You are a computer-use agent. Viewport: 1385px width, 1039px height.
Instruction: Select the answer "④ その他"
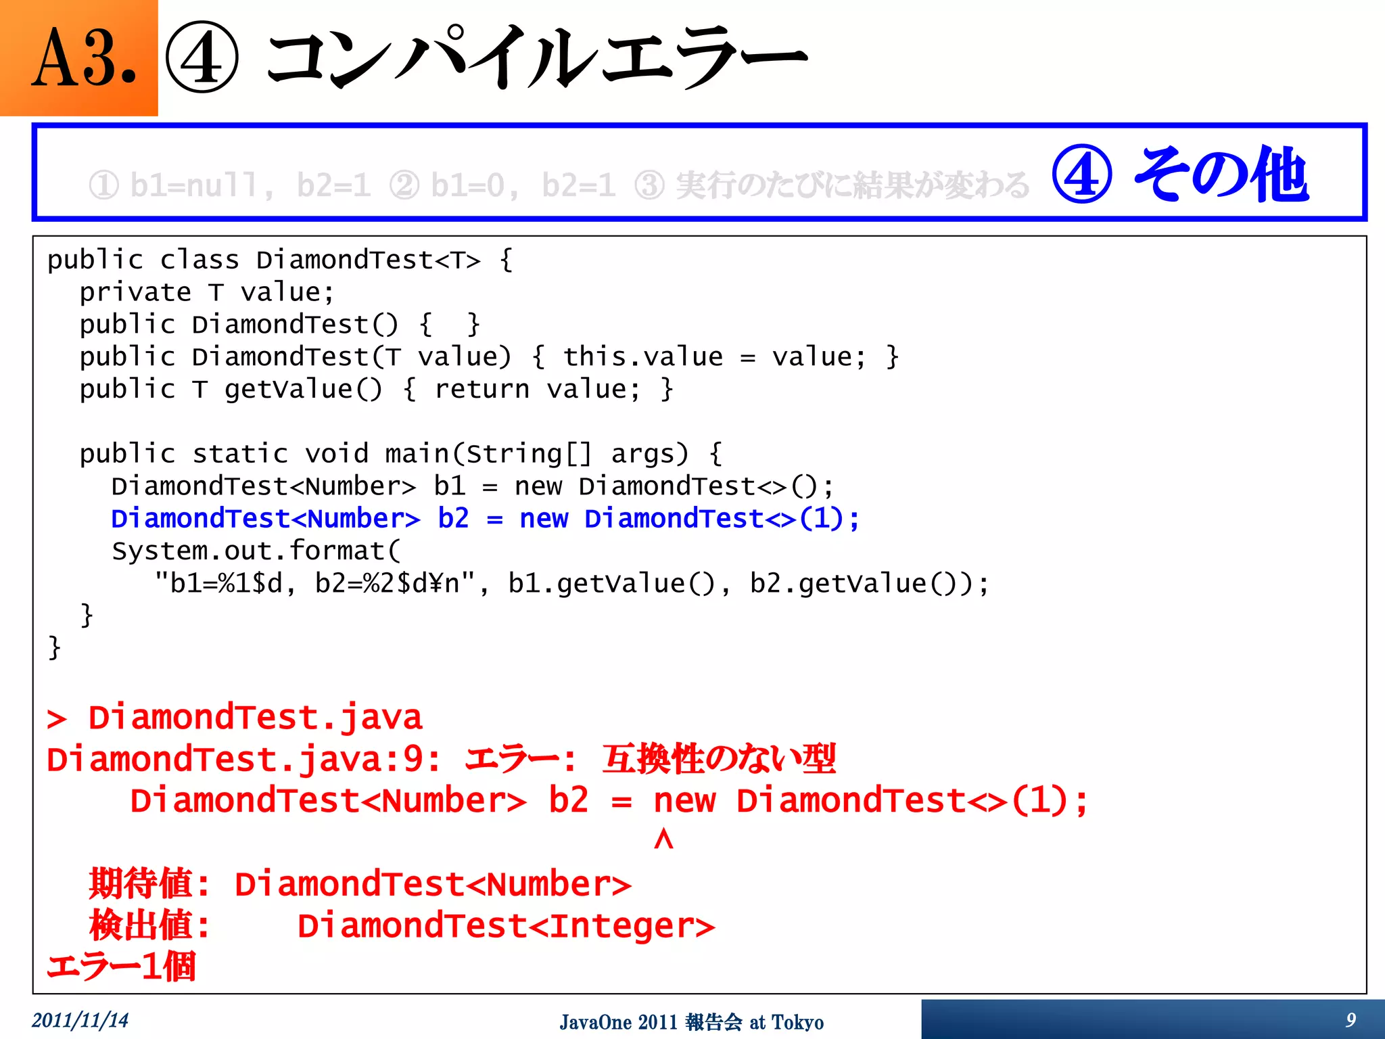(x=1180, y=174)
